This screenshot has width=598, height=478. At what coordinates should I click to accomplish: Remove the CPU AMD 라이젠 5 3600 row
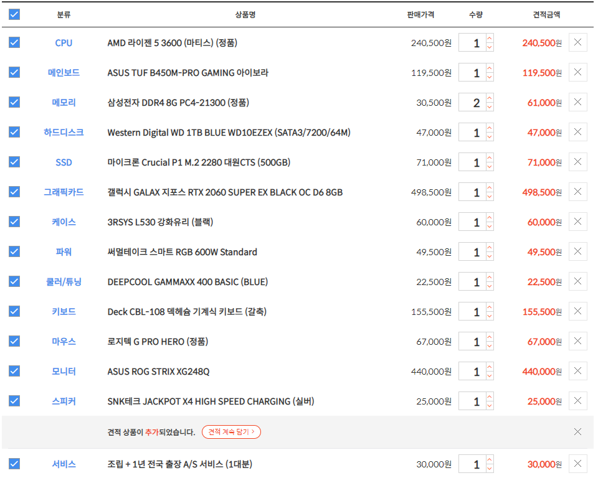[577, 42]
